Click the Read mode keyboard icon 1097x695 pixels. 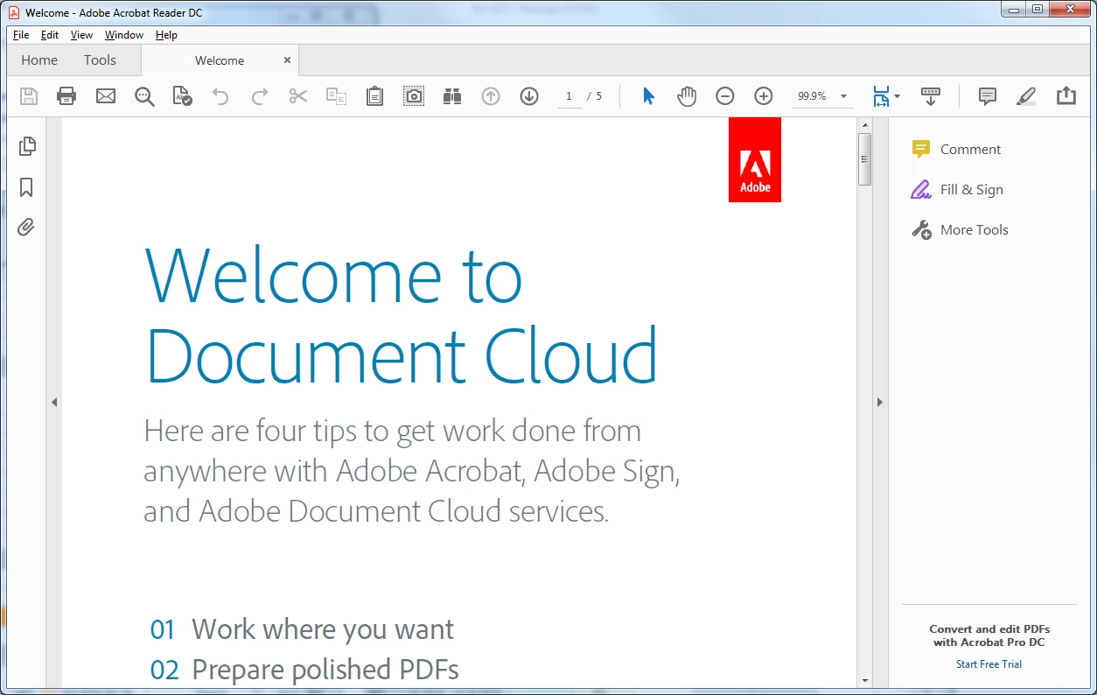point(931,96)
